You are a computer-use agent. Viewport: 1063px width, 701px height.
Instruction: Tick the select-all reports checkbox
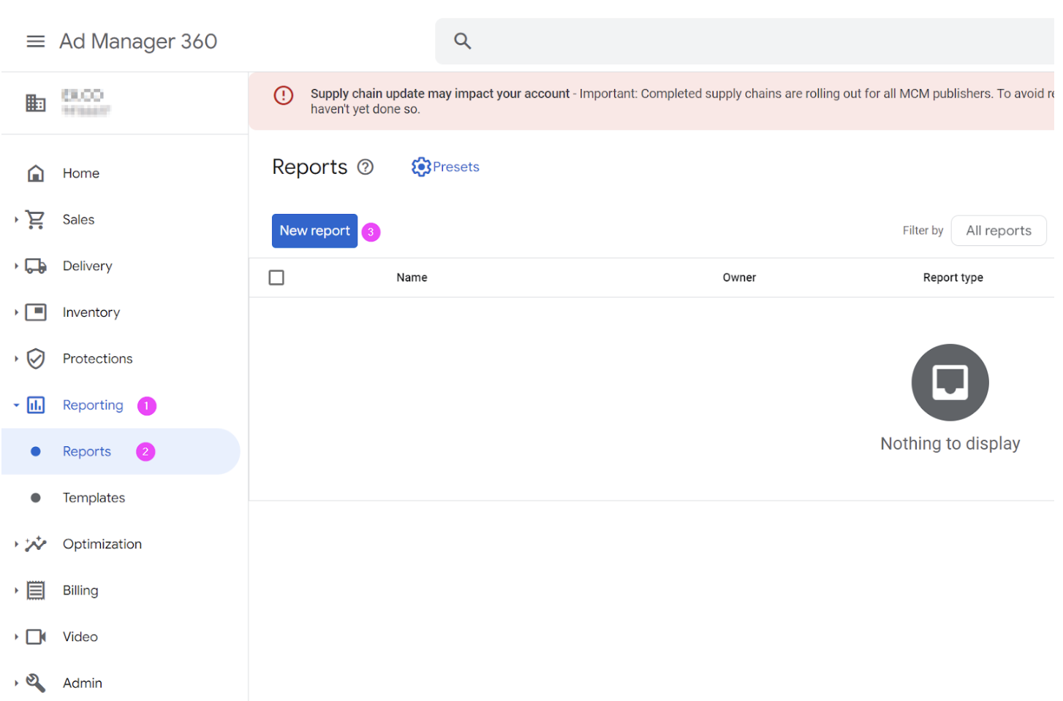pos(276,277)
